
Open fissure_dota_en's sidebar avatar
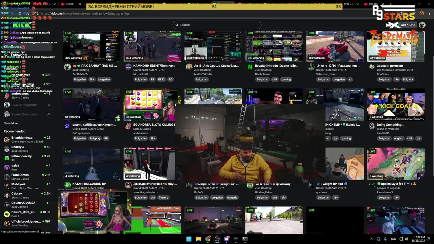[7, 214]
